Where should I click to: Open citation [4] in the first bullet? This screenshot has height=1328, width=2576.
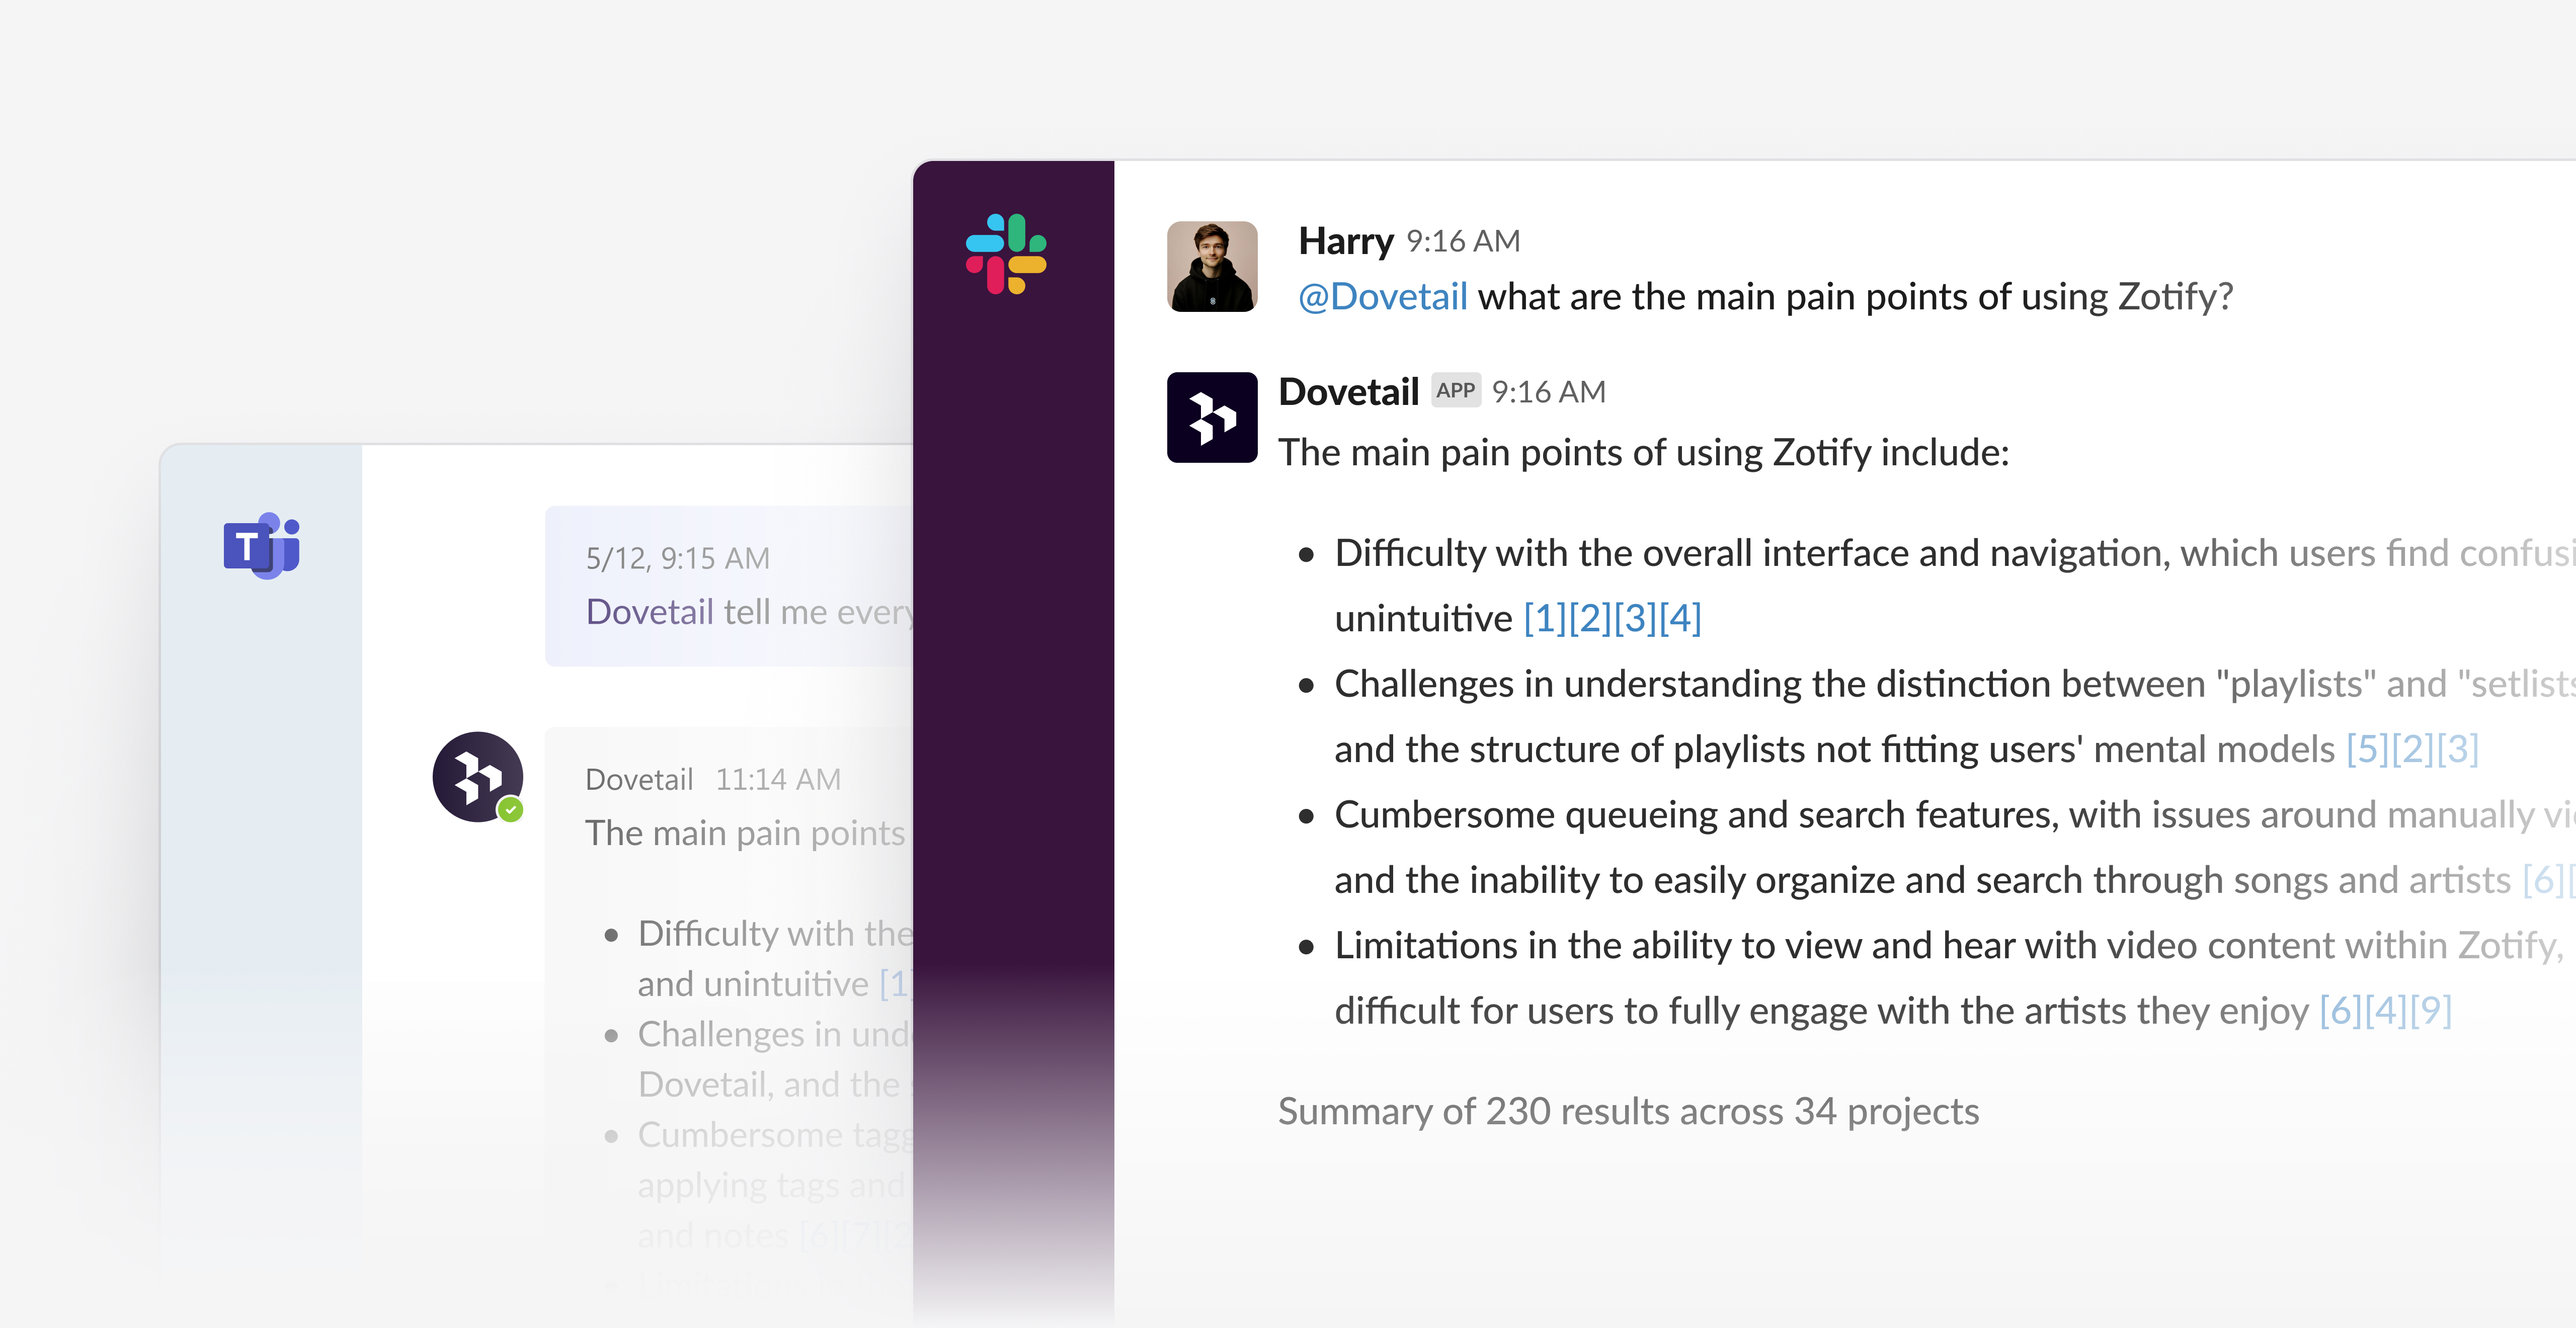pyautogui.click(x=1680, y=618)
